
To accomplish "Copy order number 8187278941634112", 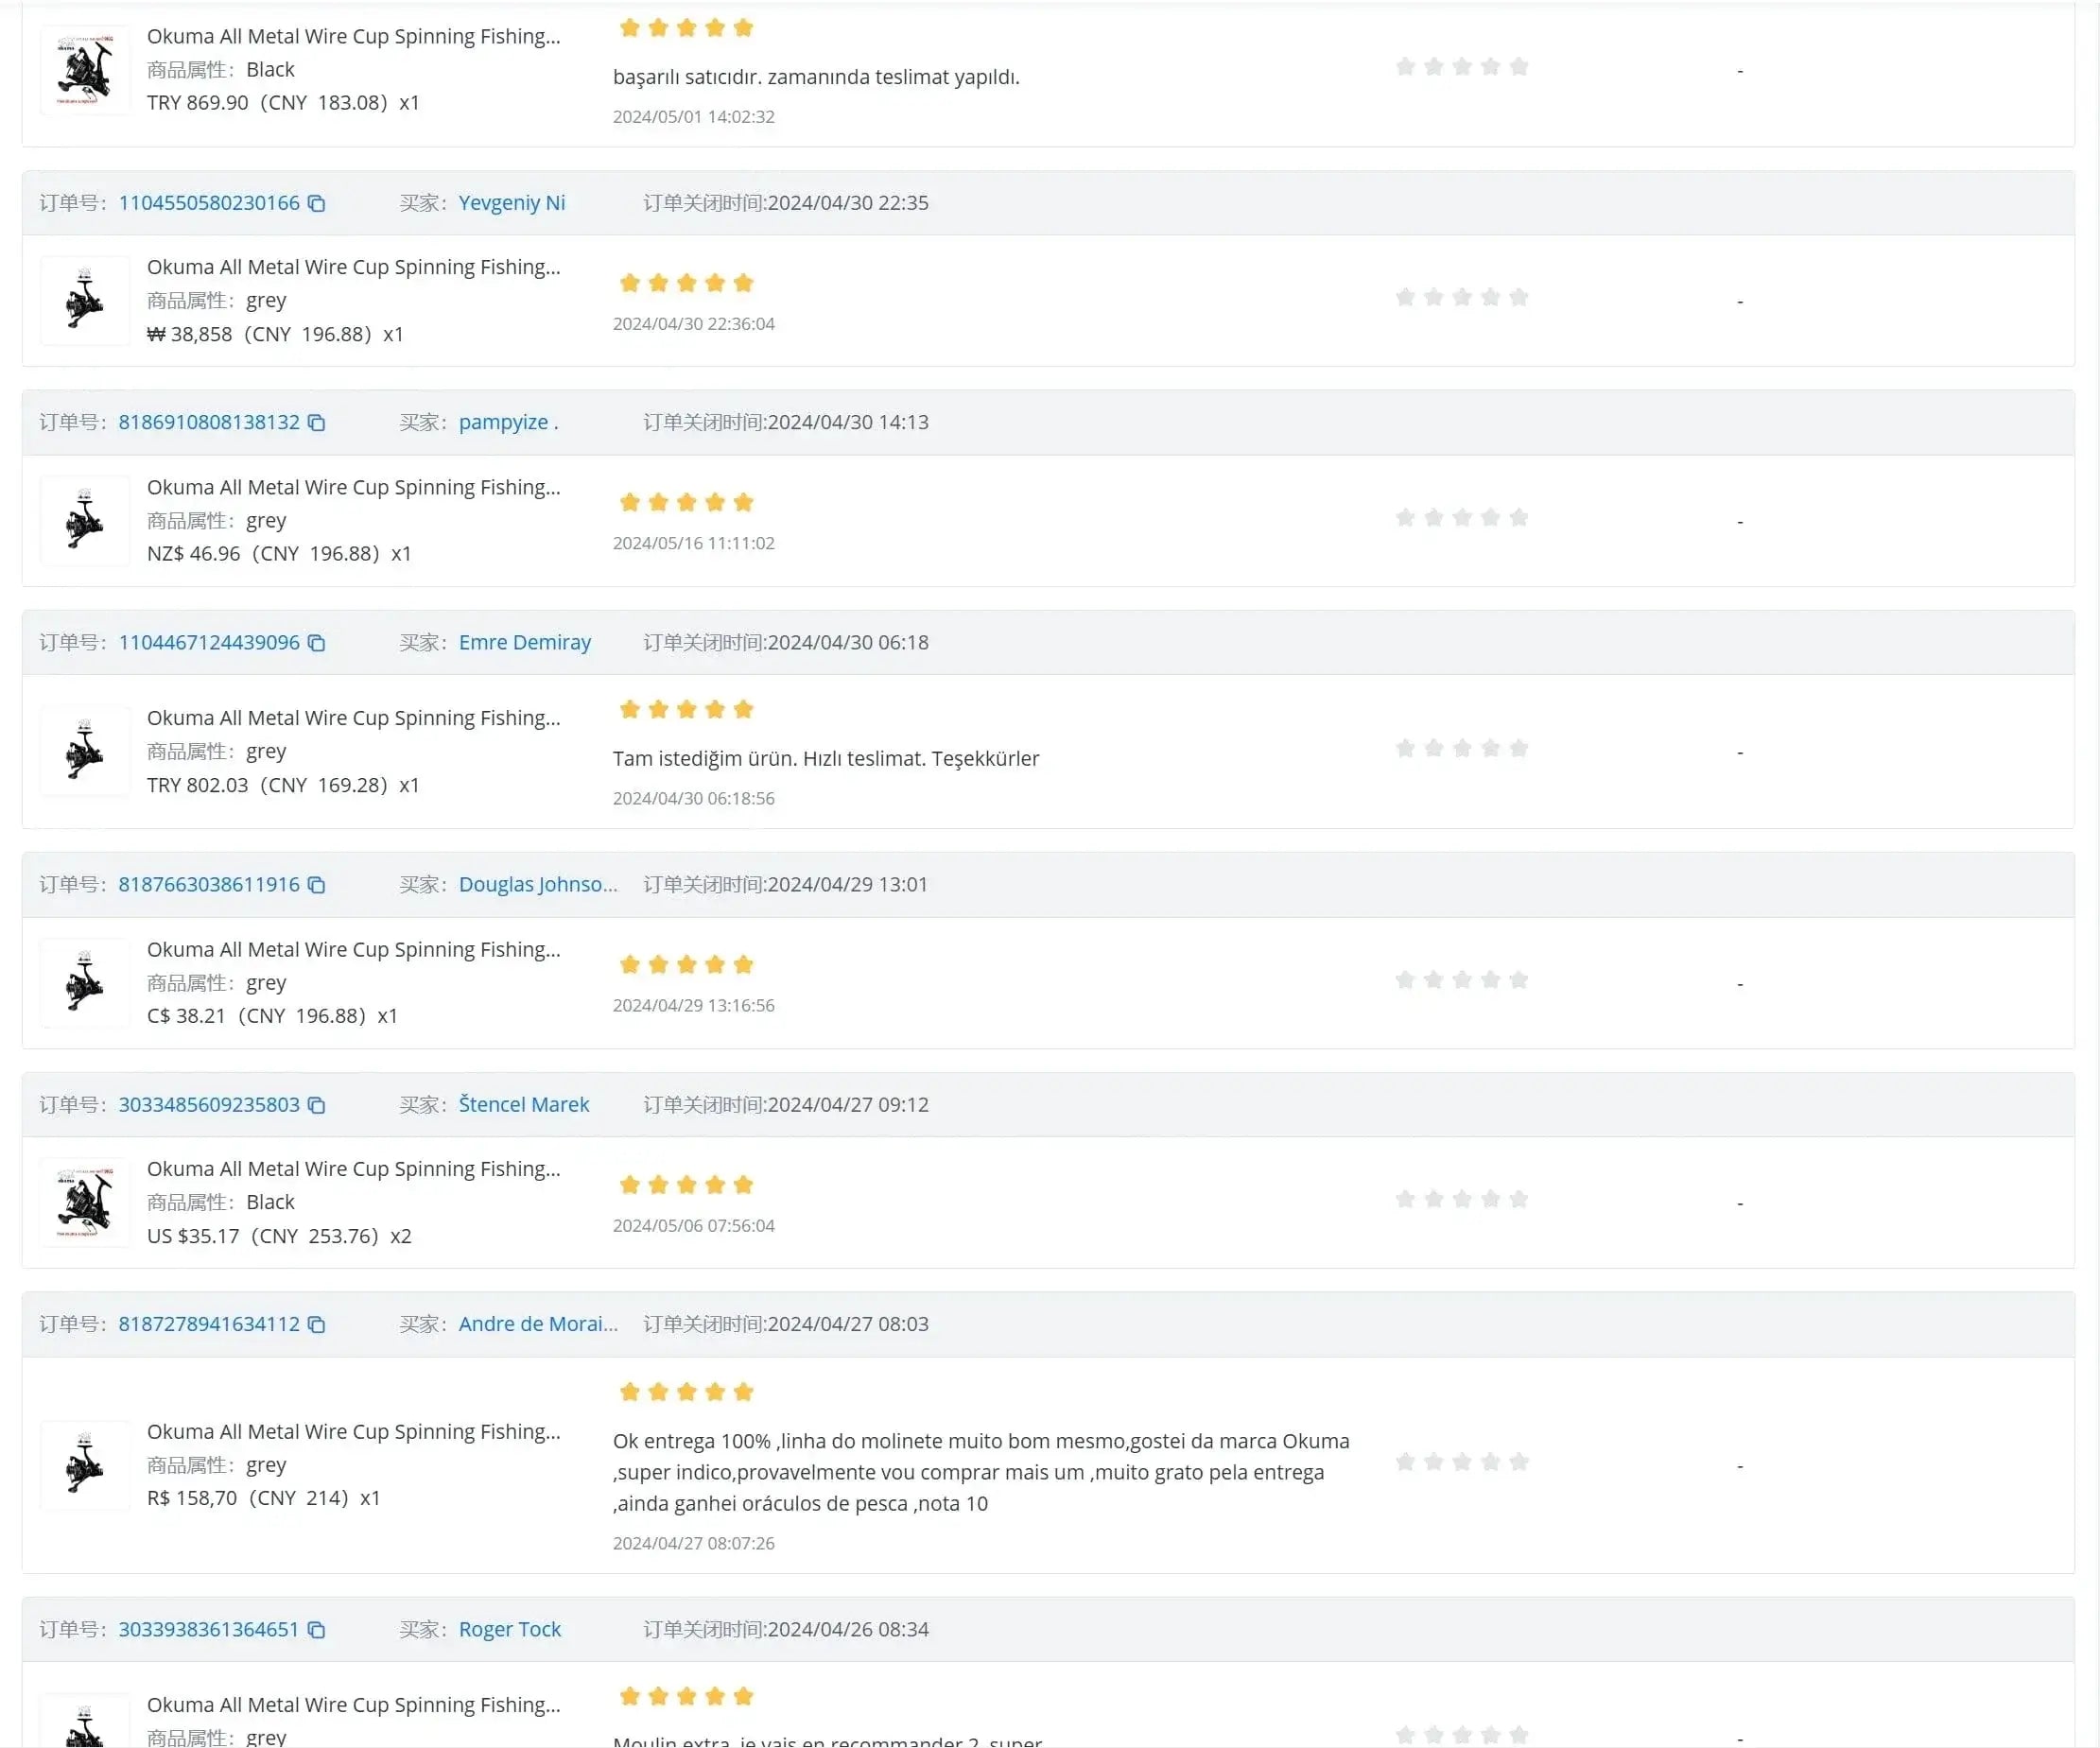I will [316, 1325].
